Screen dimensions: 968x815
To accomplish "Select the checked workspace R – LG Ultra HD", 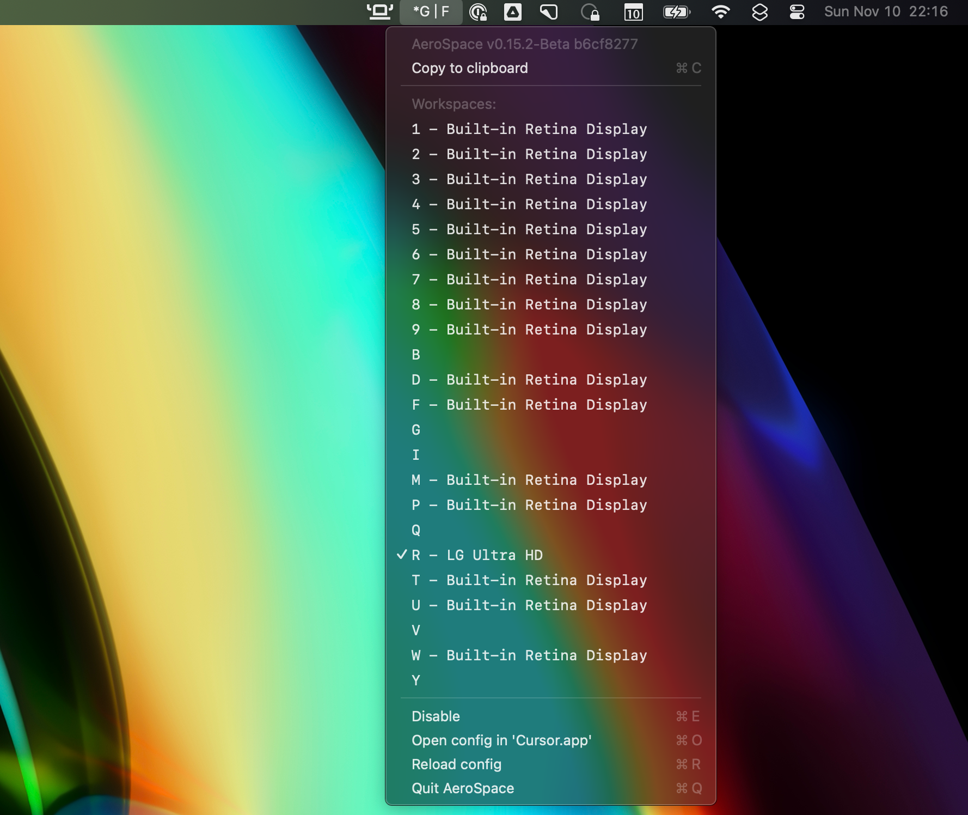I will tap(478, 555).
